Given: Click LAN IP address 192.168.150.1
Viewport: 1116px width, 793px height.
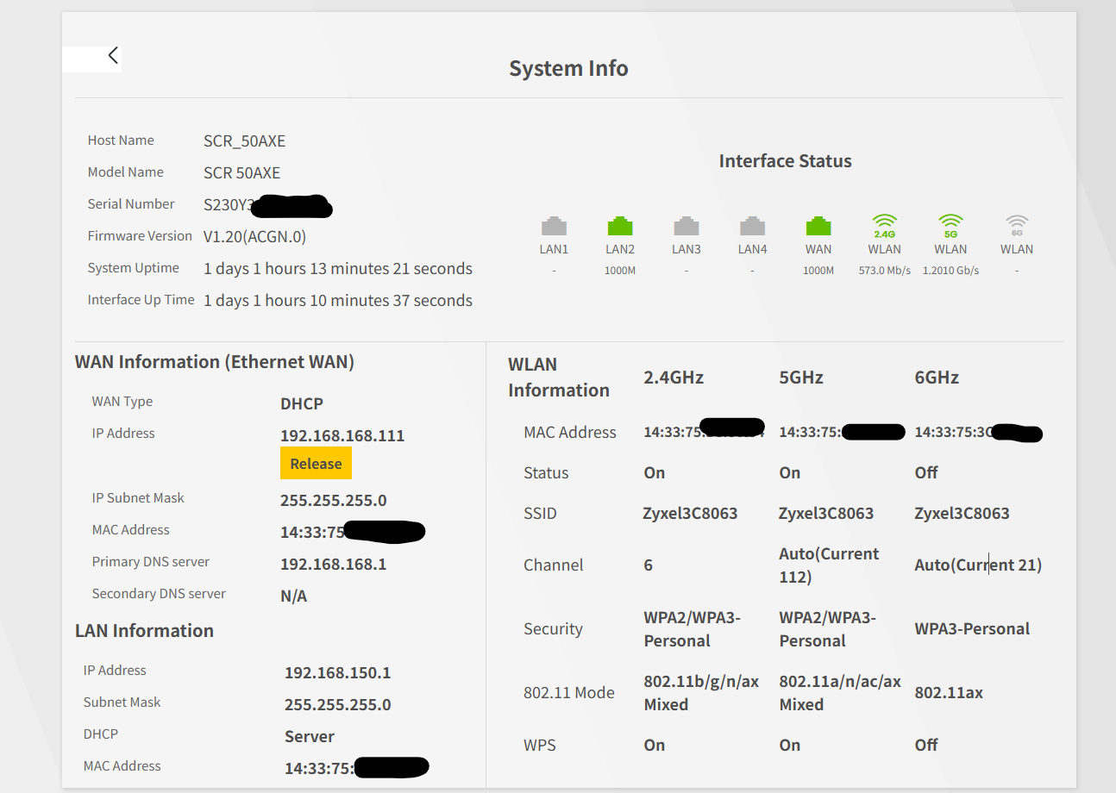Looking at the screenshot, I should [x=338, y=673].
